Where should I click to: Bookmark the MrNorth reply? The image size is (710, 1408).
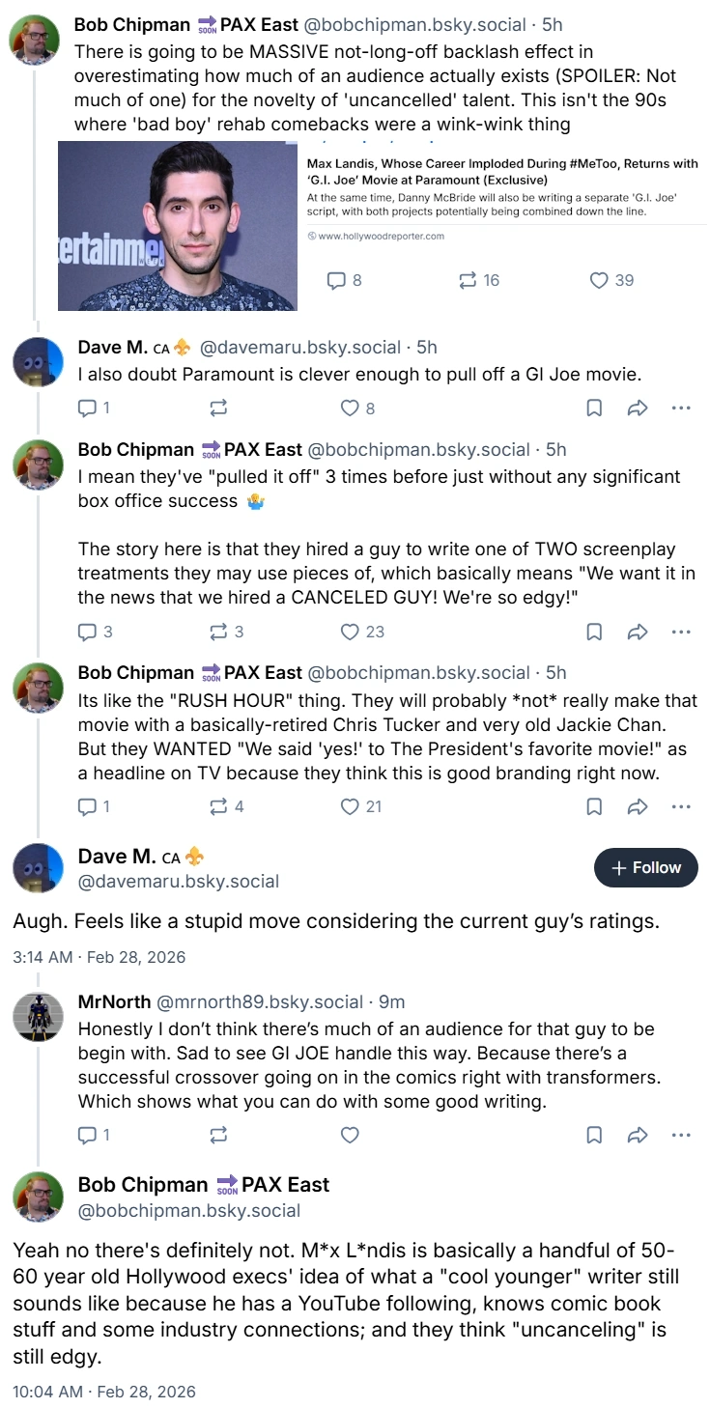tap(594, 1135)
